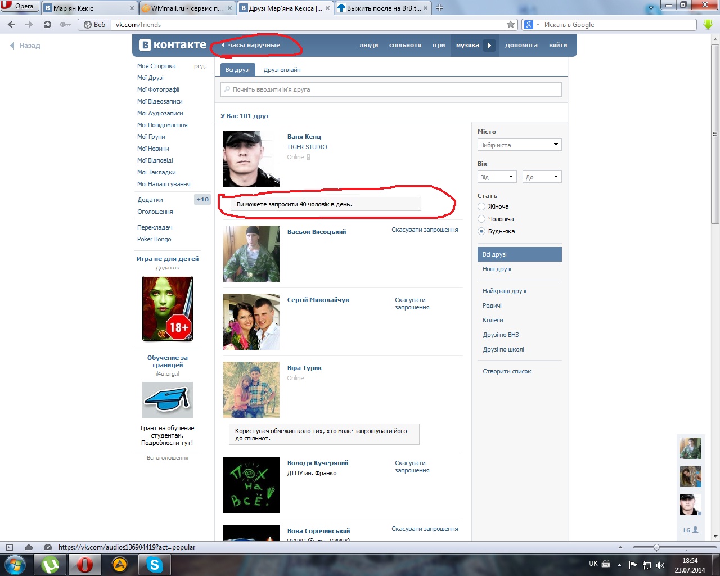Click the password wand key icon
Viewport: 720px width, 576px height.
65,25
